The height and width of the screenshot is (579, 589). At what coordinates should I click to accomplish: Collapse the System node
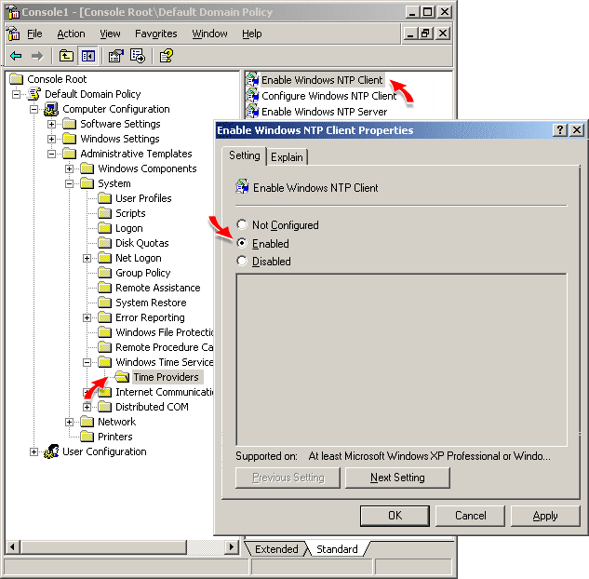point(69,183)
